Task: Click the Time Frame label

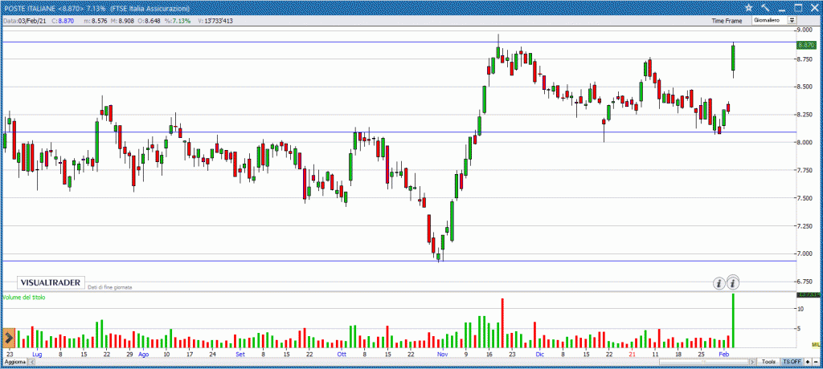Action: point(727,21)
